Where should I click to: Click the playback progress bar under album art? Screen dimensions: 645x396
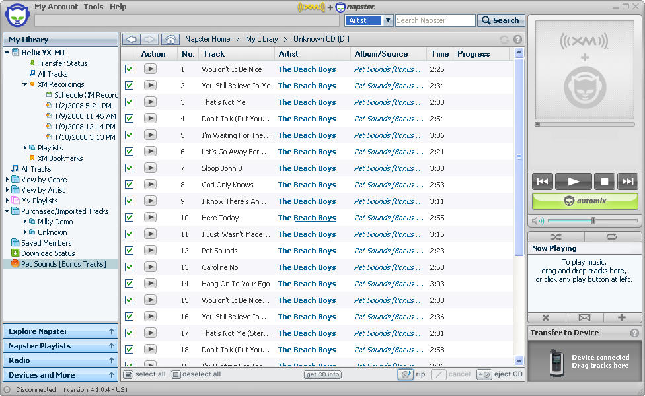(x=584, y=124)
